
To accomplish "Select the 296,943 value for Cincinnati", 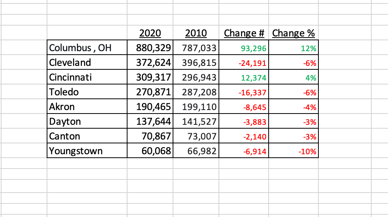I will point(196,77).
